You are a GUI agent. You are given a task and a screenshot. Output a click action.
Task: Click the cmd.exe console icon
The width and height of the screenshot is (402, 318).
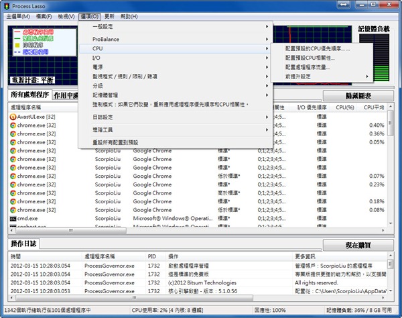(13, 219)
